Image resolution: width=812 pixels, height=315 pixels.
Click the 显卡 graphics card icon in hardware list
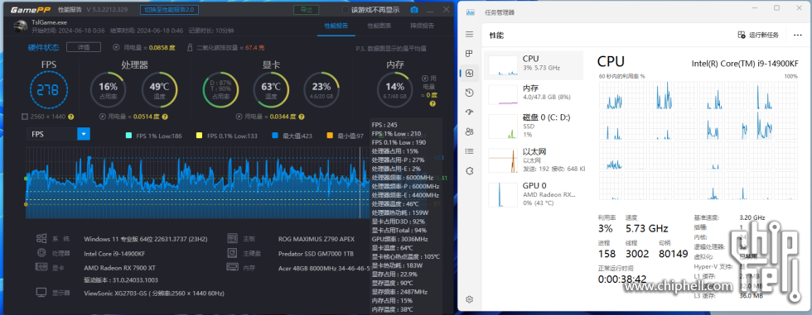pos(41,268)
